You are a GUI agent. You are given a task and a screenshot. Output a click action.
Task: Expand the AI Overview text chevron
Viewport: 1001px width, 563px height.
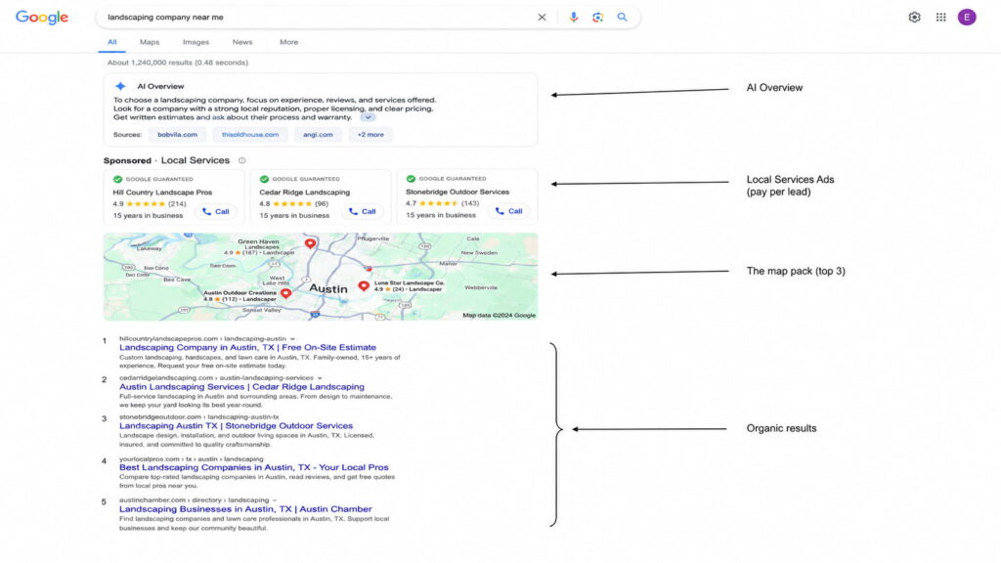[x=368, y=117]
